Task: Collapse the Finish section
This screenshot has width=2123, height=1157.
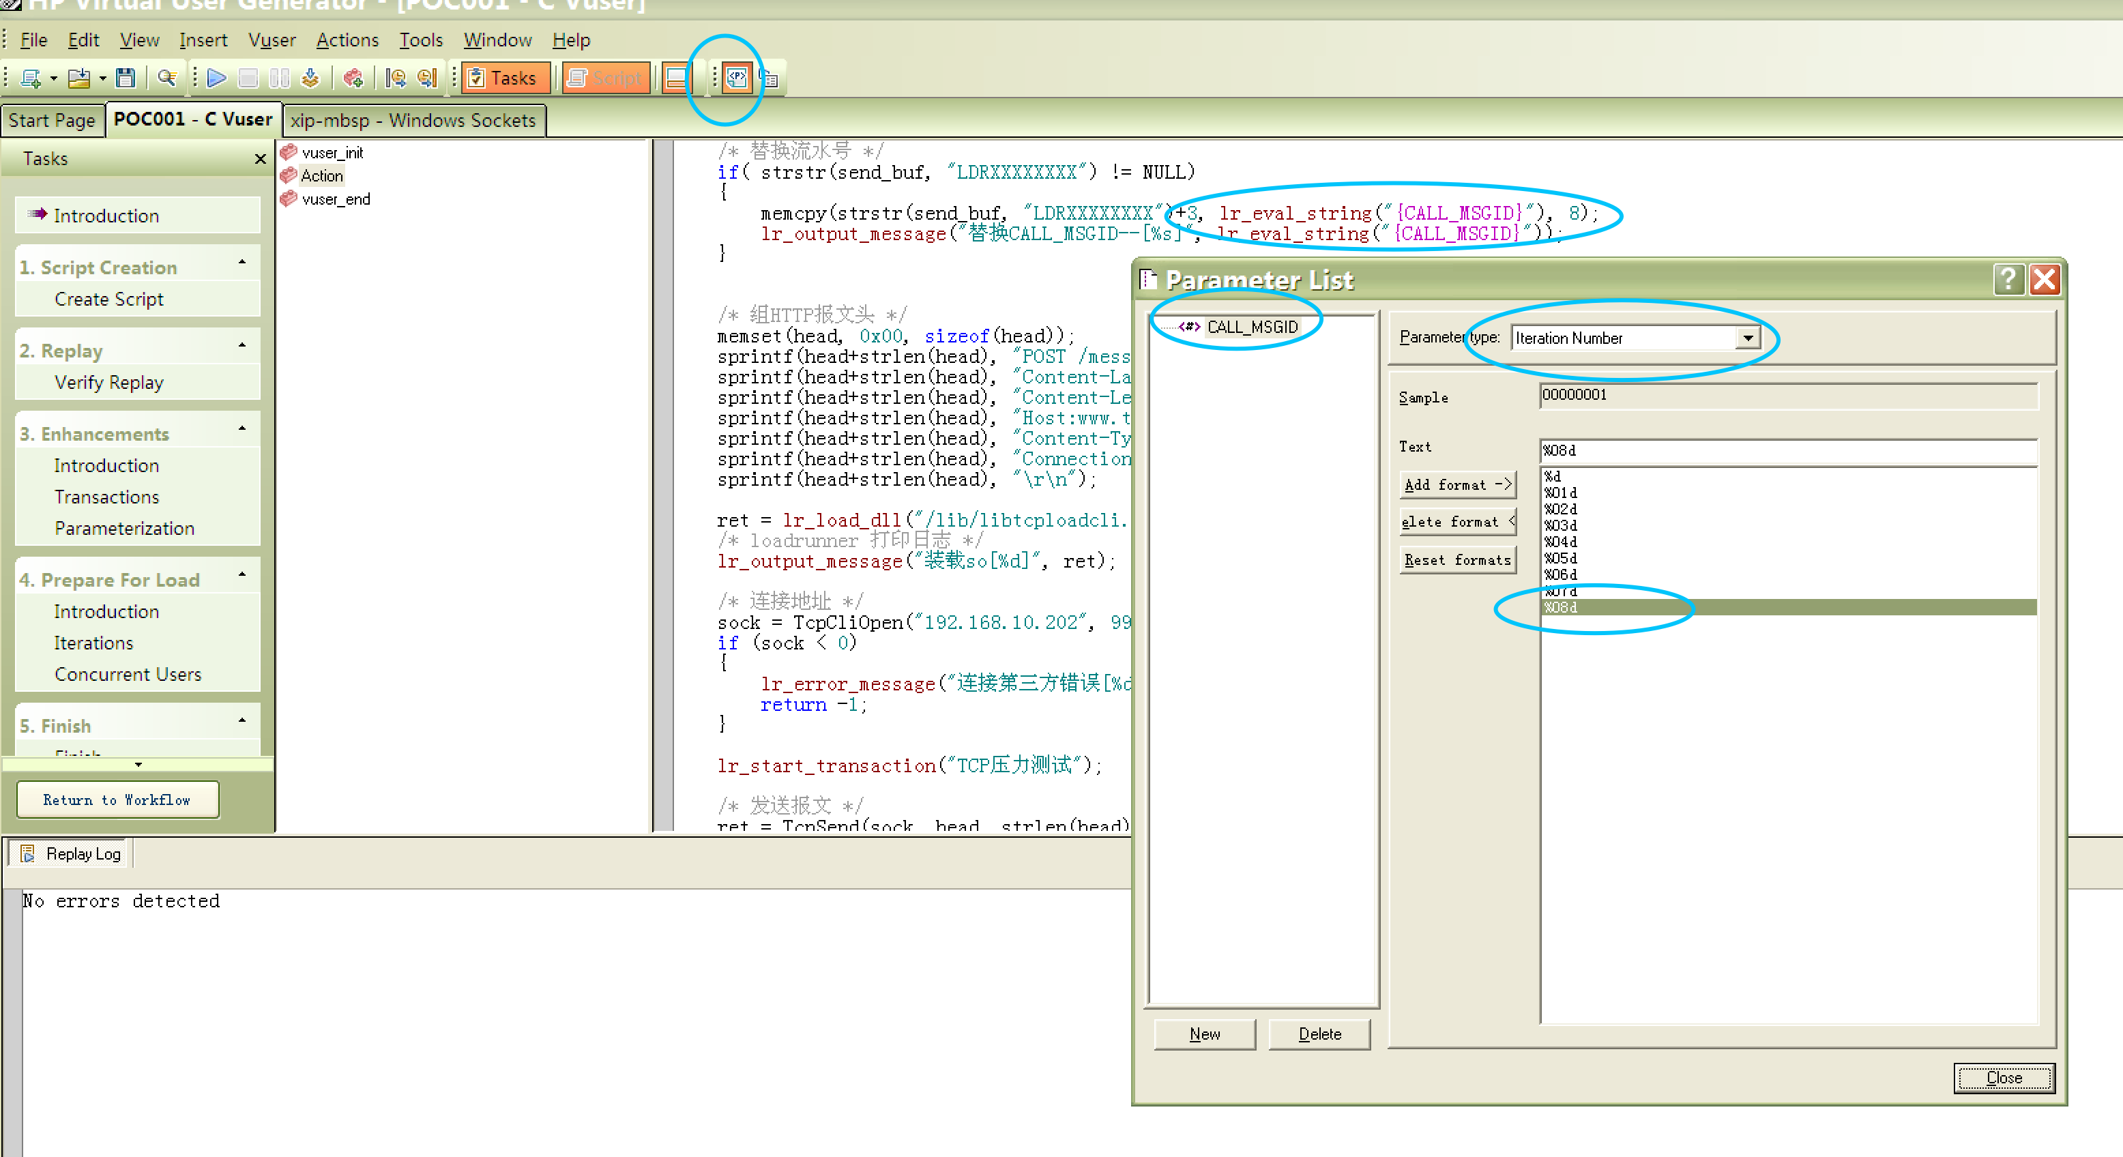Action: (x=241, y=721)
